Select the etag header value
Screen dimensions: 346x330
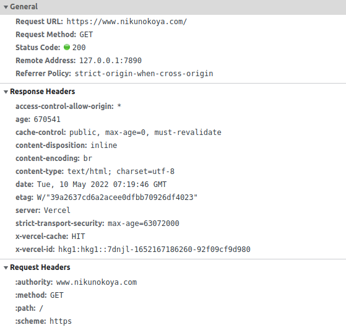coord(117,198)
